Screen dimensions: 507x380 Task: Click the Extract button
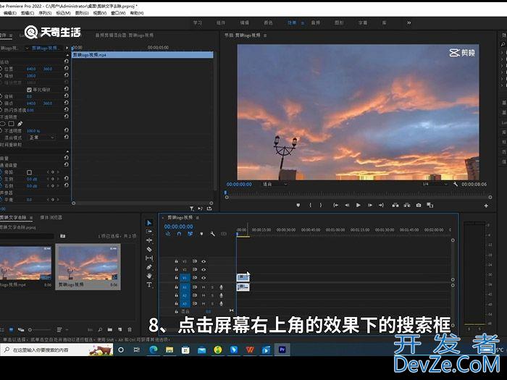[407, 205]
